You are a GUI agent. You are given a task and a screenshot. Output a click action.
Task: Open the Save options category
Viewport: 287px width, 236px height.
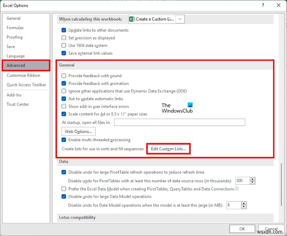[11, 46]
